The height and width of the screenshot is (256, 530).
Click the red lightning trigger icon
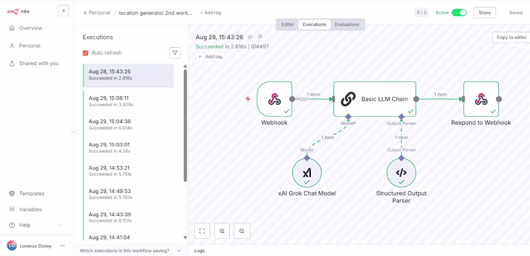point(248,99)
